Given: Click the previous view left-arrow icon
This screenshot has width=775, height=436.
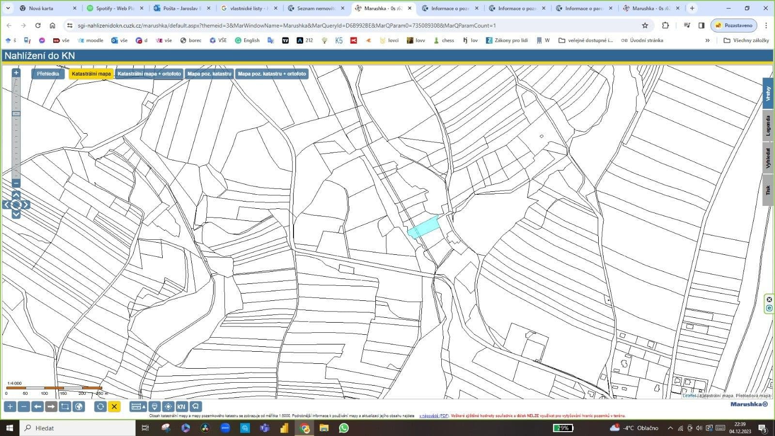Looking at the screenshot, I should [x=37, y=406].
